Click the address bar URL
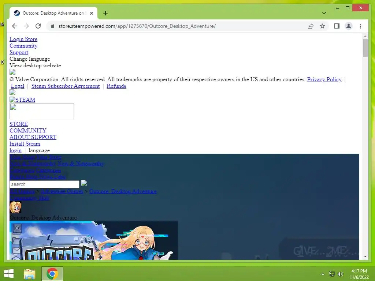The width and height of the screenshot is (375, 281). click(137, 26)
